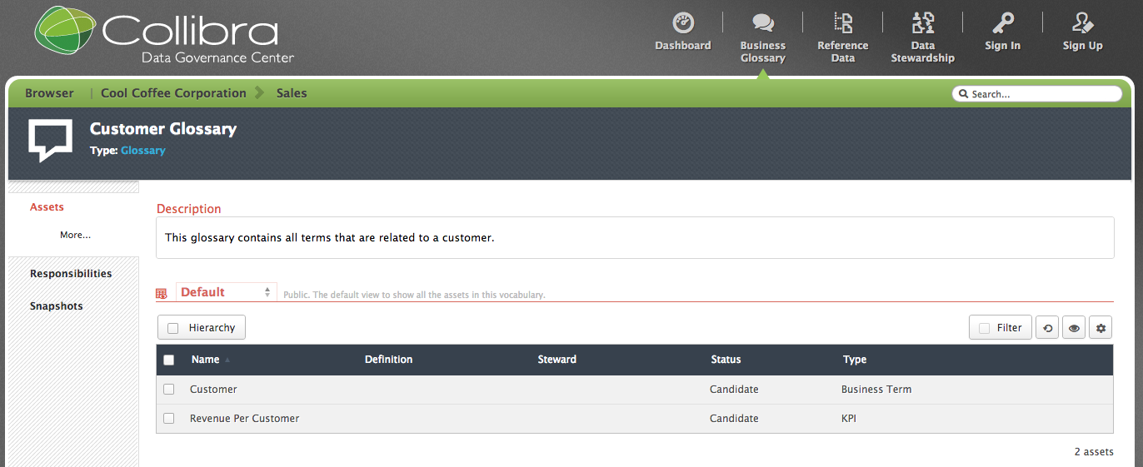Click the Customer Glossary title
Viewport: 1143px width, 467px height.
163,129
